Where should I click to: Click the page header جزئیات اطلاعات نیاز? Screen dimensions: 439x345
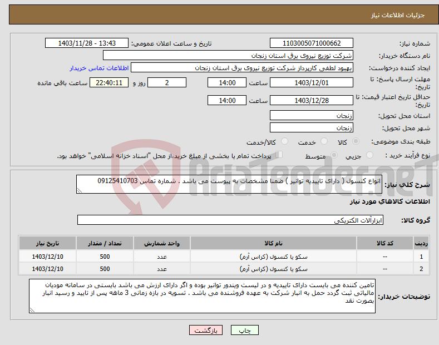coord(398,15)
